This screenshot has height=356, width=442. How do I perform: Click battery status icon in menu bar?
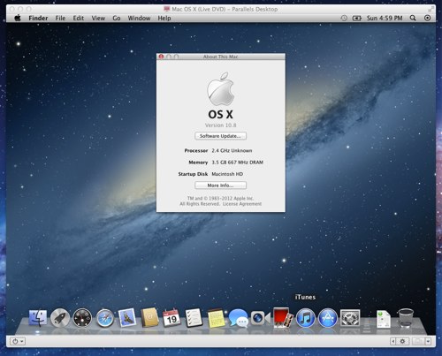coord(357,19)
